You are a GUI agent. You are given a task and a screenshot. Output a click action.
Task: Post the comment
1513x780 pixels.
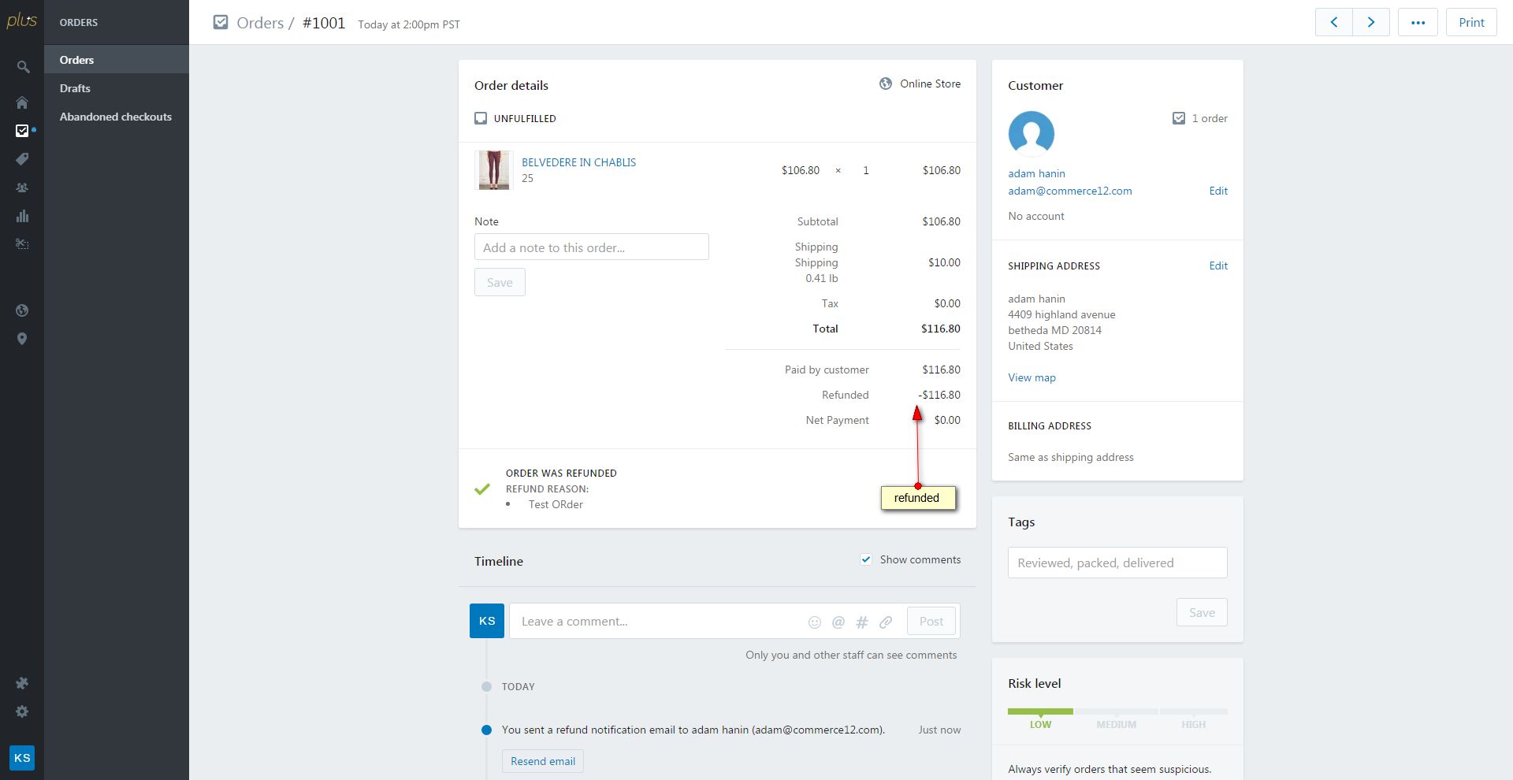[931, 621]
